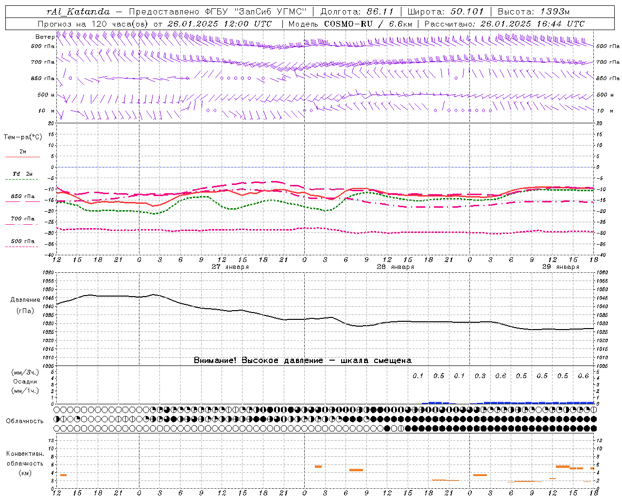Select the 500 гПа temperature legend entry
622x497 pixels.
22,241
